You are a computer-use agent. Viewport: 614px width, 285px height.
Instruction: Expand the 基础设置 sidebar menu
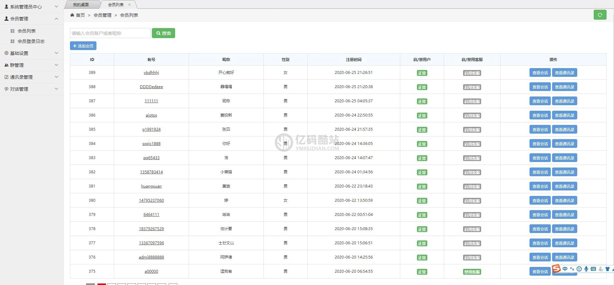[32, 53]
